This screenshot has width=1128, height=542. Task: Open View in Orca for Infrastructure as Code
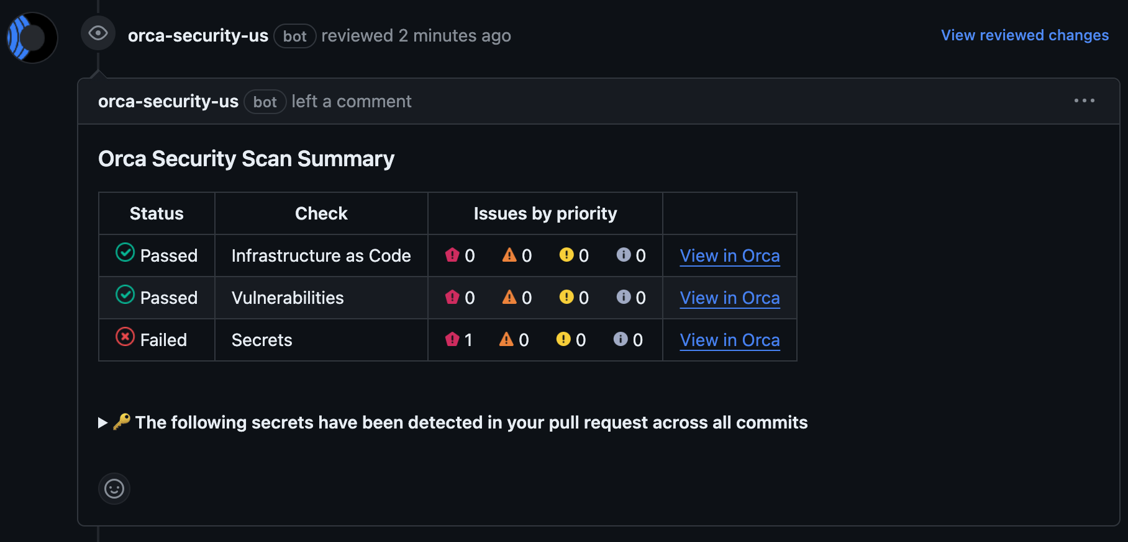(730, 255)
